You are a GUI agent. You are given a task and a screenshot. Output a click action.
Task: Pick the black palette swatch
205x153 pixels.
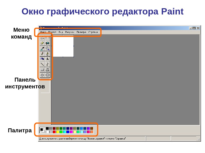[47, 129]
